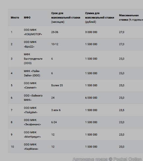
Task: Click the «3 или 6» term cell
Action: coord(56,110)
